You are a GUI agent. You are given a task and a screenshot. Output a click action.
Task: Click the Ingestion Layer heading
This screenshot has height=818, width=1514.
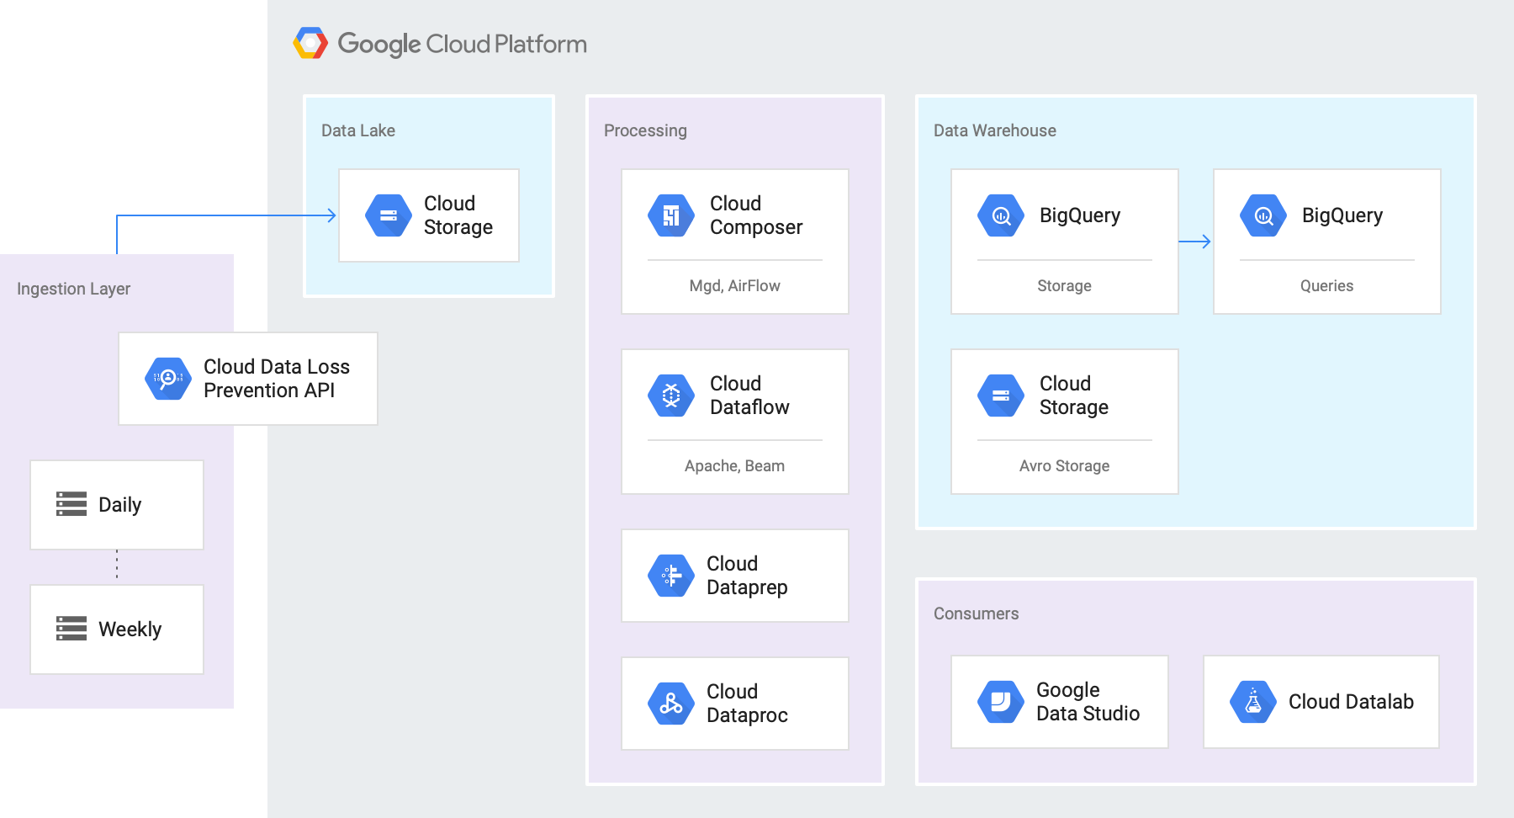pos(73,289)
